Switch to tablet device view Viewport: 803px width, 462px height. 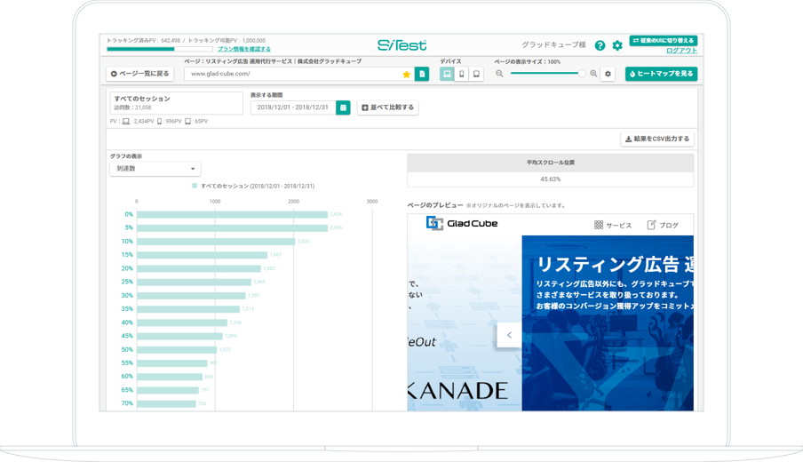click(476, 75)
